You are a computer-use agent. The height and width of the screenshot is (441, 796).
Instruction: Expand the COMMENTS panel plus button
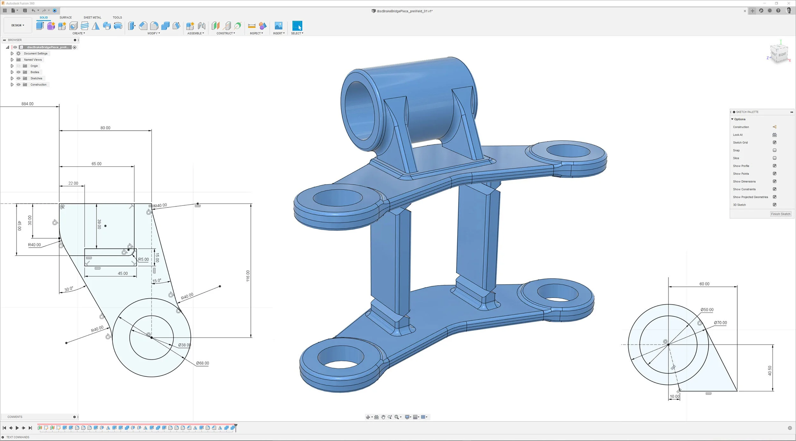(x=75, y=417)
